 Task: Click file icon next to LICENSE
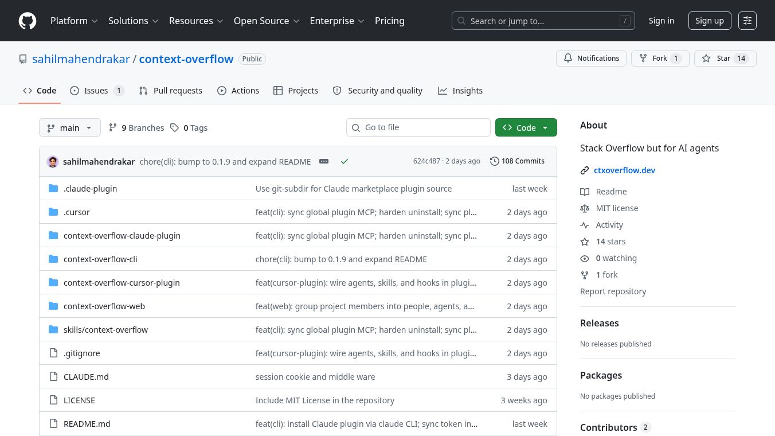point(53,400)
